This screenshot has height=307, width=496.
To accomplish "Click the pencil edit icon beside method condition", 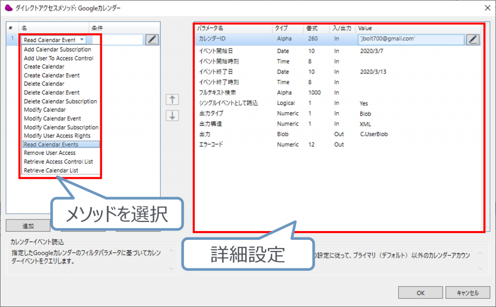I will pos(152,40).
